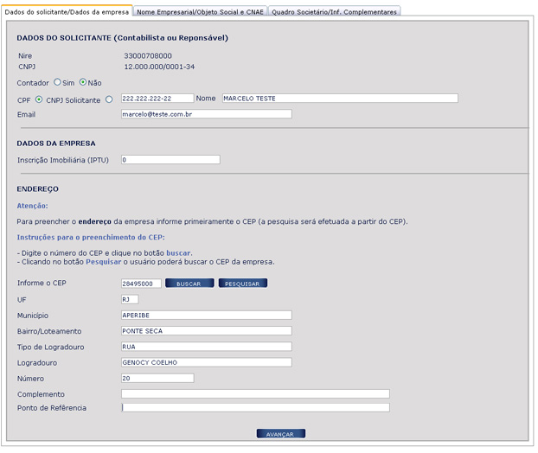Click the ENDEREÇO heading
The image size is (538, 453).
point(38,189)
